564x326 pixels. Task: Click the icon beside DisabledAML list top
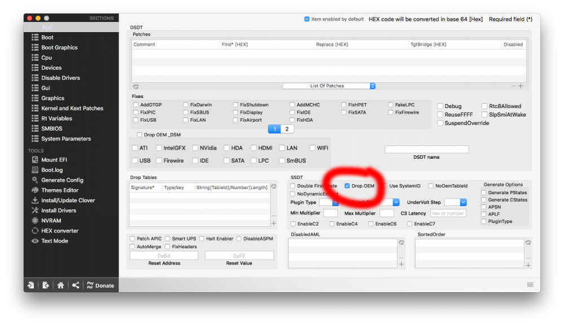(402, 243)
